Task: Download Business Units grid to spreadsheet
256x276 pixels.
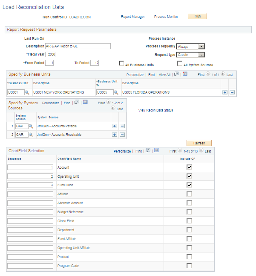Action: click(x=185, y=74)
